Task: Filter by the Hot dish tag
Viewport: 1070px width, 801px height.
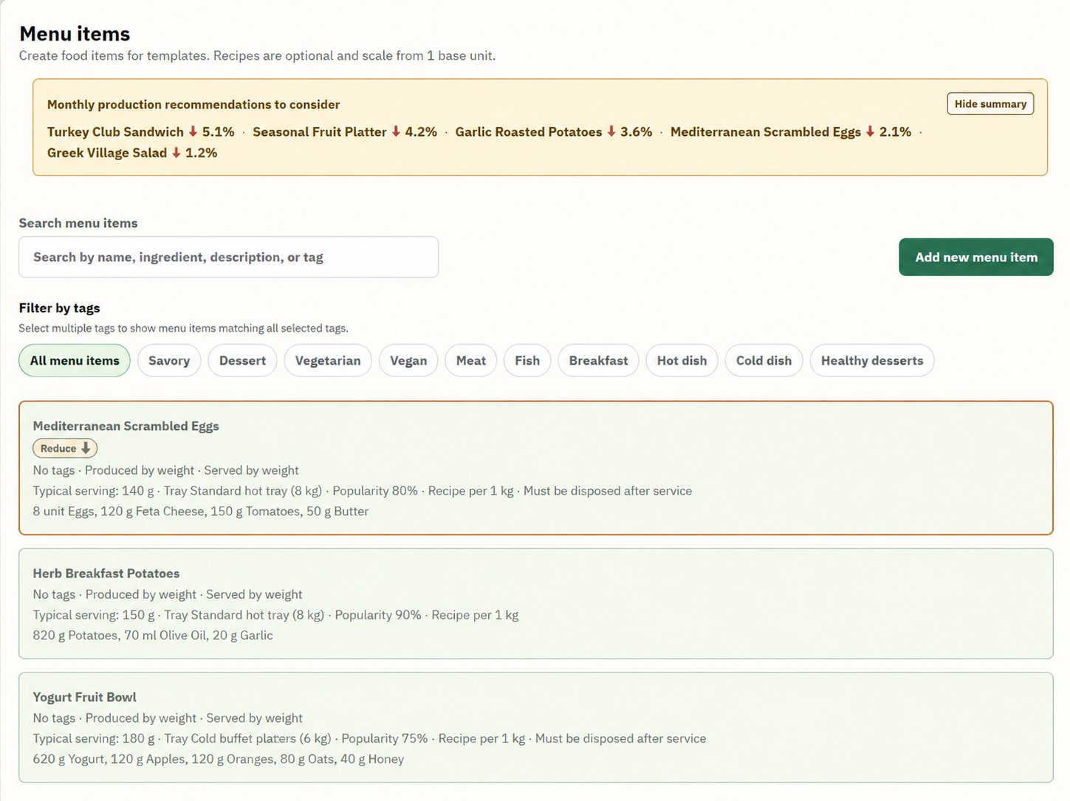Action: 682,360
